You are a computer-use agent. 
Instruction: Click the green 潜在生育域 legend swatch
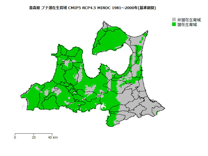[174, 24]
